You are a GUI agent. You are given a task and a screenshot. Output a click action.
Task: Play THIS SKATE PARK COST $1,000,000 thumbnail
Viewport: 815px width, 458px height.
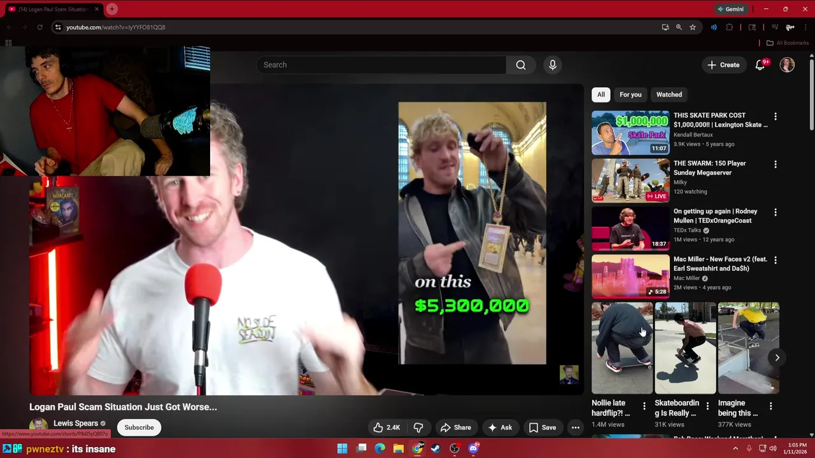tap(630, 133)
